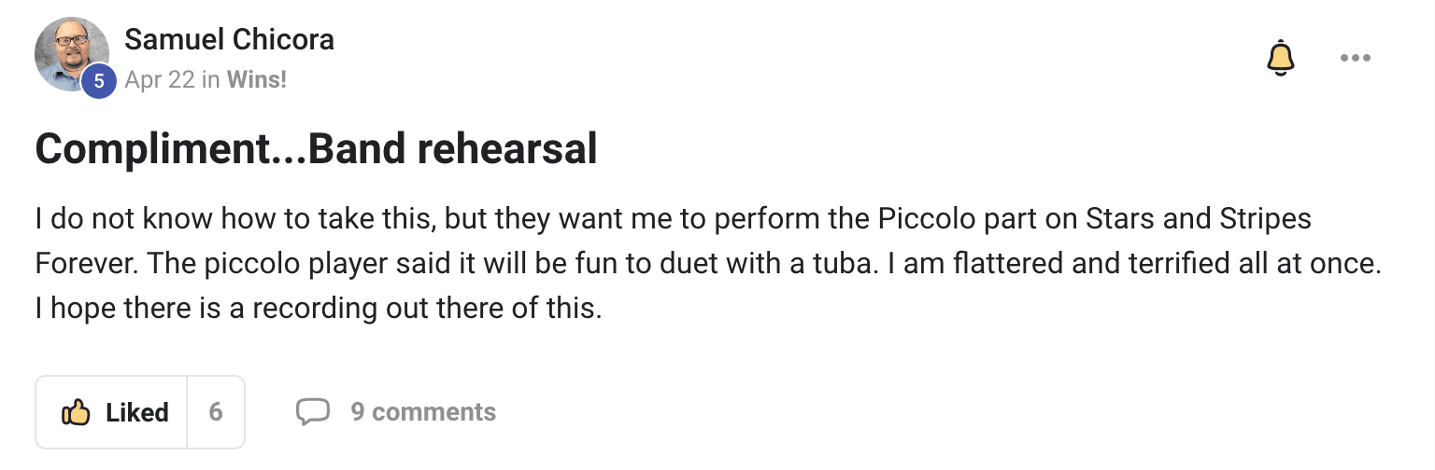The image size is (1435, 470).
Task: Open the Wins! category link
Action: [256, 80]
